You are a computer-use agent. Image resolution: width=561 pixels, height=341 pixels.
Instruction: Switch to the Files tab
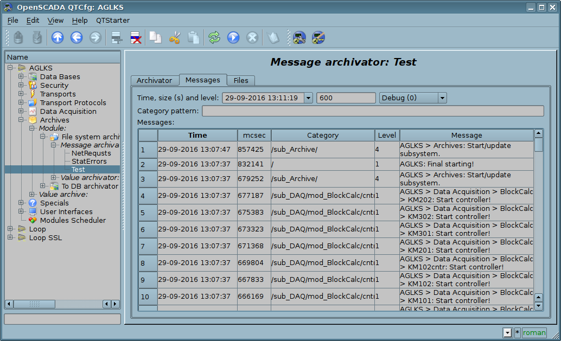point(241,80)
